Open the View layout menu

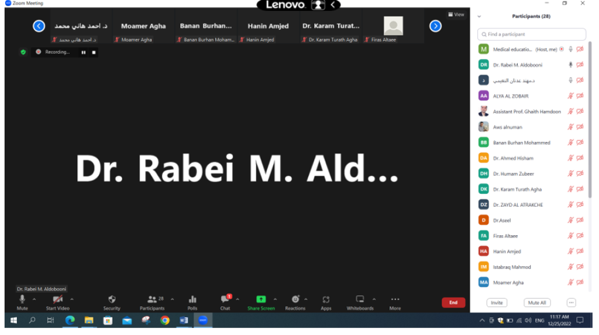tap(456, 15)
